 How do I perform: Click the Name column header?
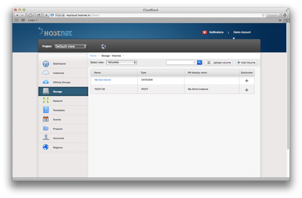point(114,72)
